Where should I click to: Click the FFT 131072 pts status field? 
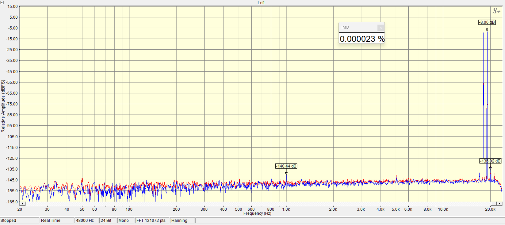(x=152, y=220)
